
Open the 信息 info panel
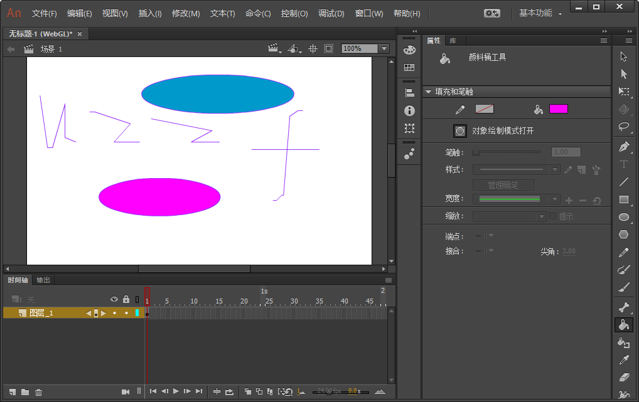pos(409,110)
